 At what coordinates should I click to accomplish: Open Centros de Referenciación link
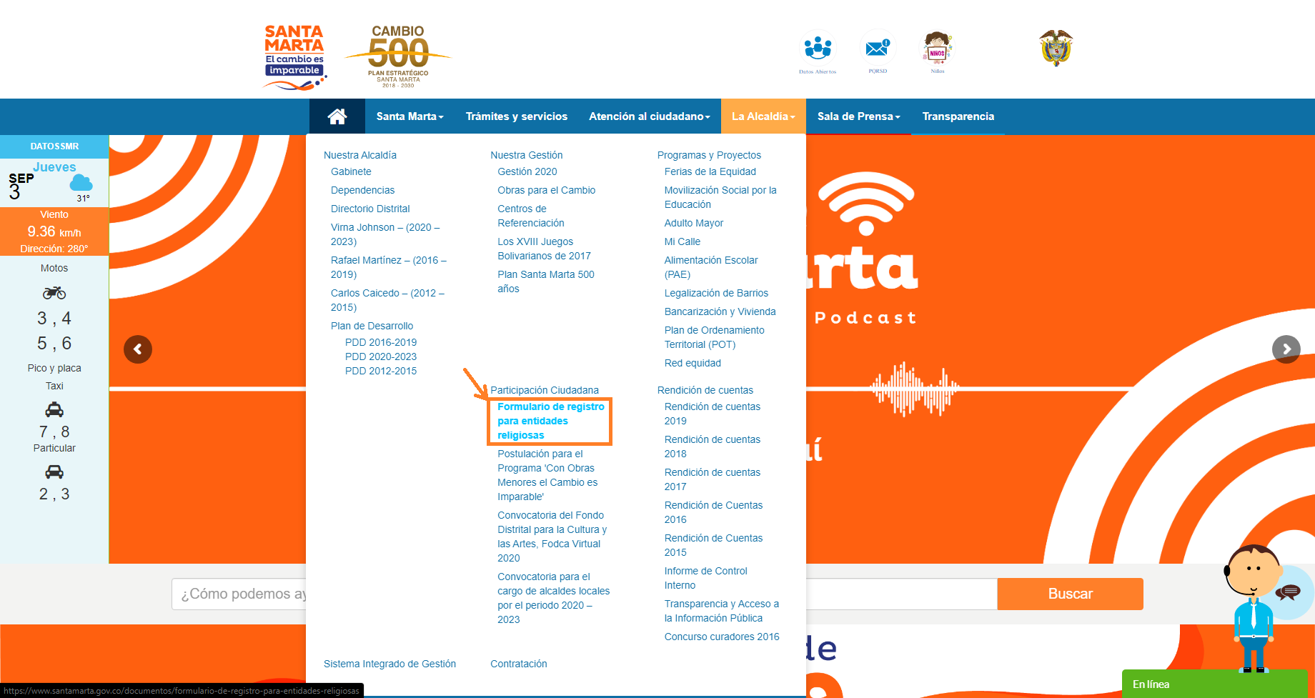531,216
